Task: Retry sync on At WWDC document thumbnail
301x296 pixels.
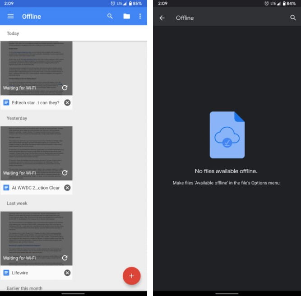Action: tap(65, 173)
